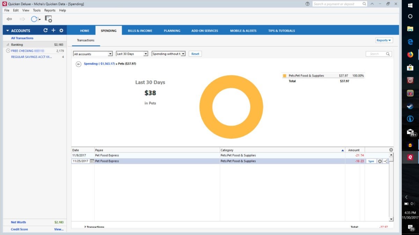The image size is (419, 235).
Task: Save the 11/25/2017 transaction
Action: pos(371,161)
